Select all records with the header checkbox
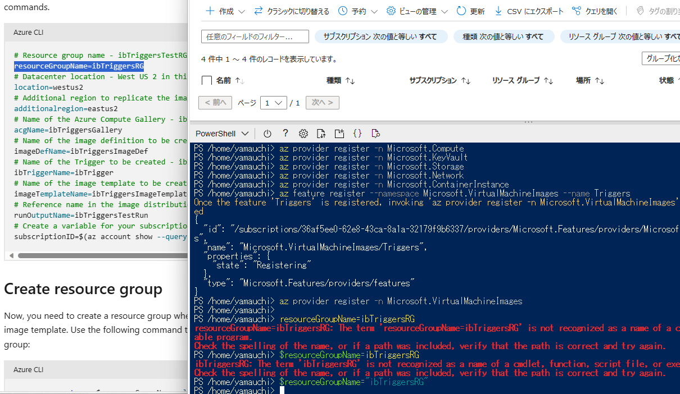Screen dimensions: 680x394 207,80
